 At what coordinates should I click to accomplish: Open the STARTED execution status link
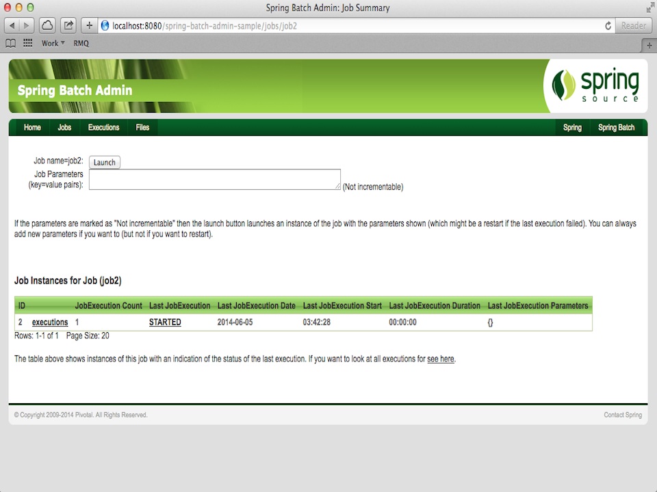165,323
